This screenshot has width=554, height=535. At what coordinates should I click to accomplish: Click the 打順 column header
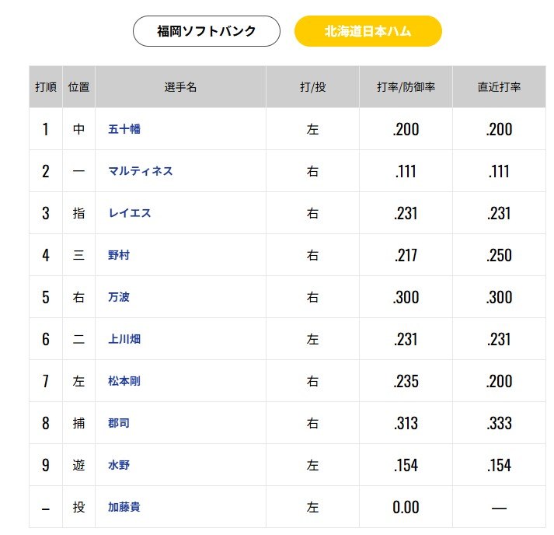click(46, 87)
